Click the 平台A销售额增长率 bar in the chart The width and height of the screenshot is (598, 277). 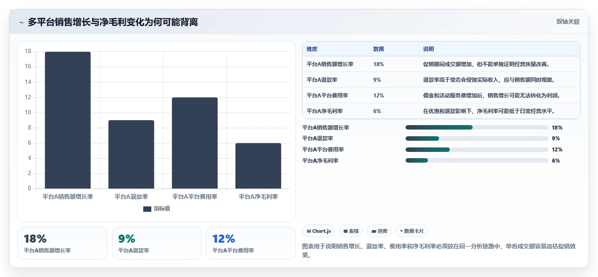click(x=68, y=120)
